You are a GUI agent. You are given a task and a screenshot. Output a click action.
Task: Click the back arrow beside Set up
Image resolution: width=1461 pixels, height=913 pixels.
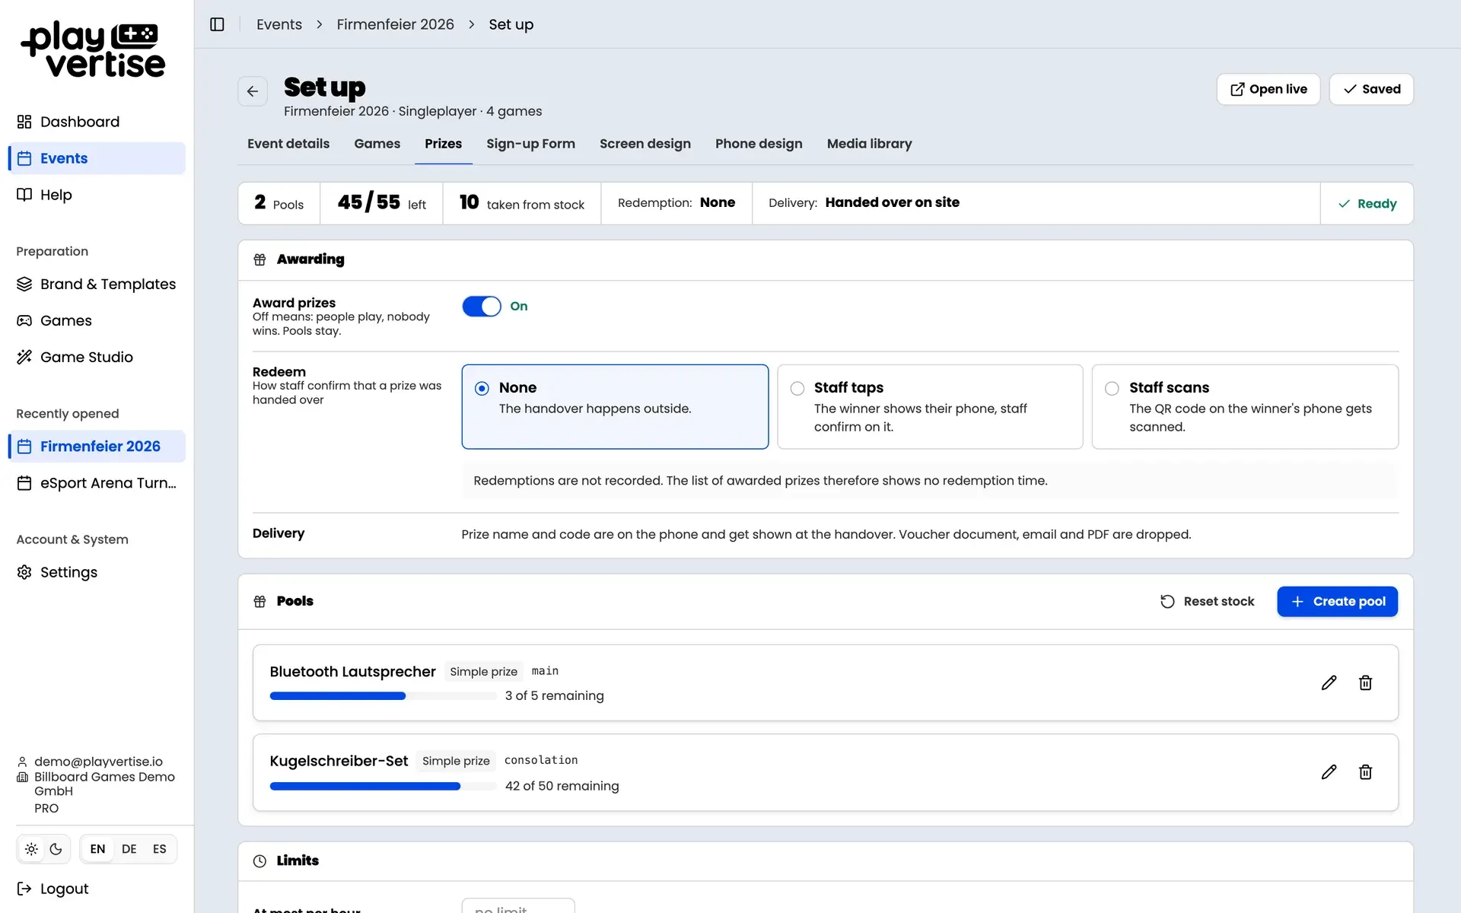click(253, 91)
